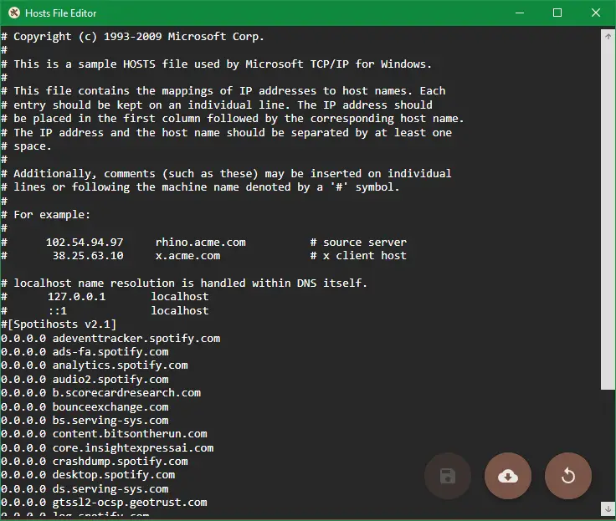Click the '::1' IPv6 localhost address
Viewport: 616px width, 521px height.
(x=58, y=311)
